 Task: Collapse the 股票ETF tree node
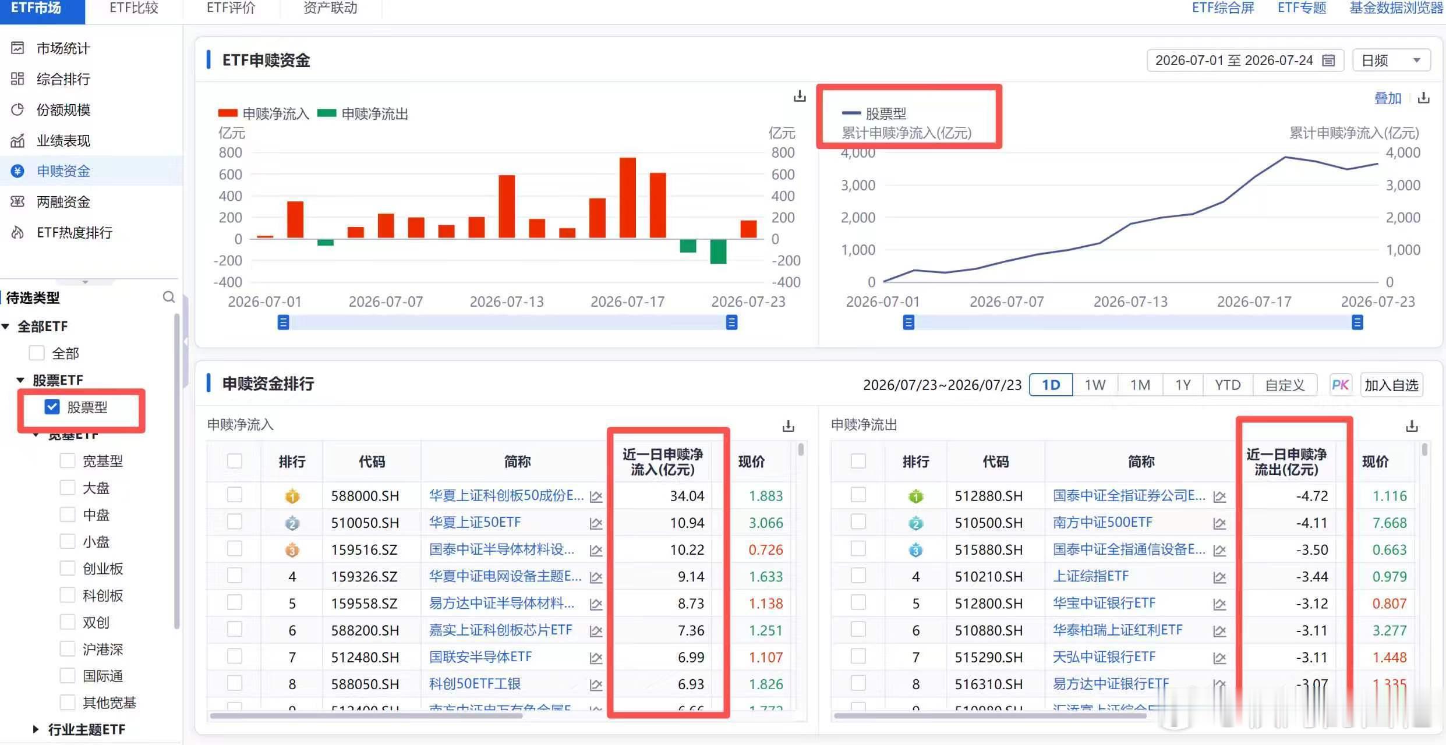(20, 380)
